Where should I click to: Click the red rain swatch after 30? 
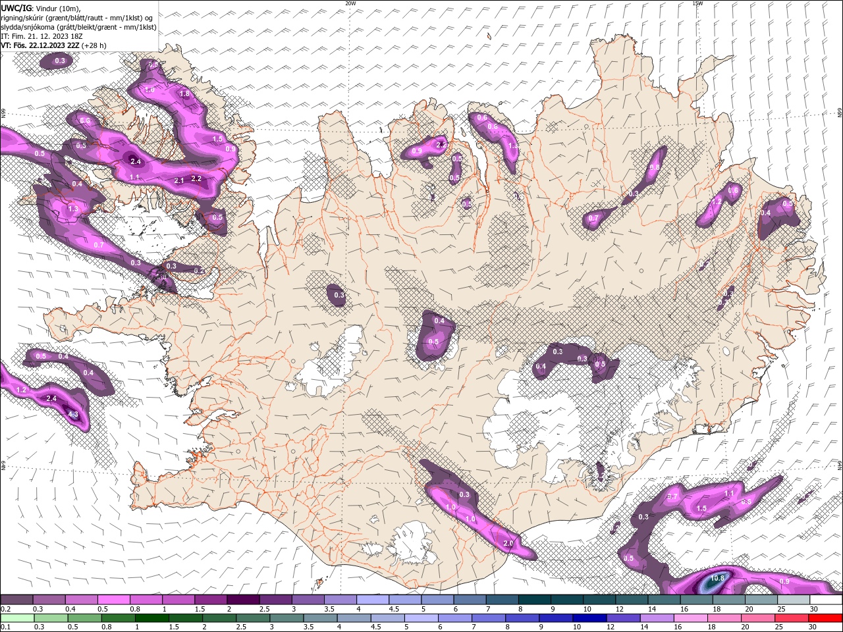825,618
